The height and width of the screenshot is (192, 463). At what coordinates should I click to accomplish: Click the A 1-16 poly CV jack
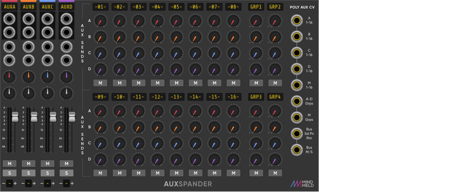click(x=297, y=20)
